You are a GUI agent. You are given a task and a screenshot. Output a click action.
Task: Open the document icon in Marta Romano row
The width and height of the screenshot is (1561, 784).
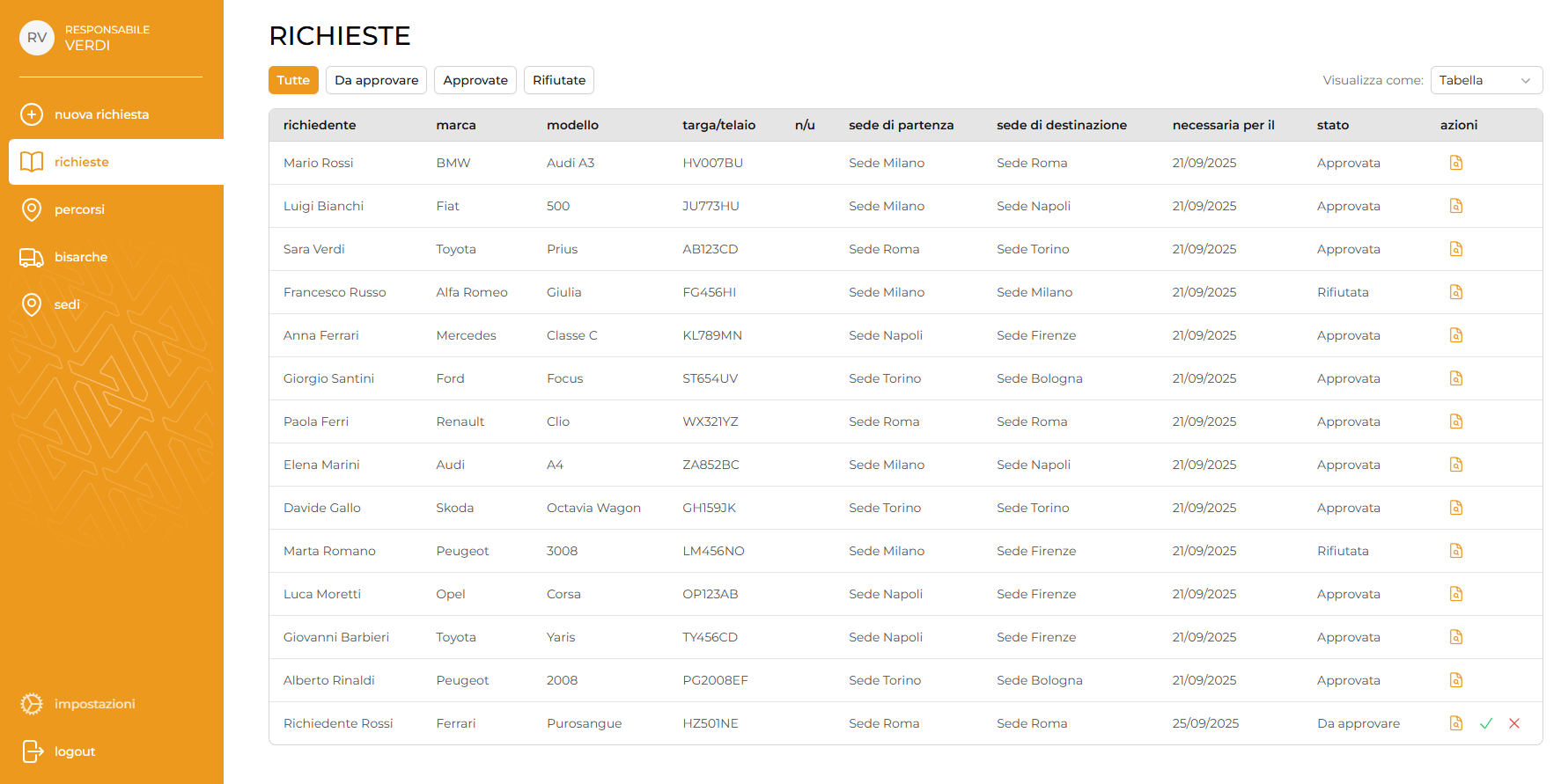click(x=1456, y=551)
